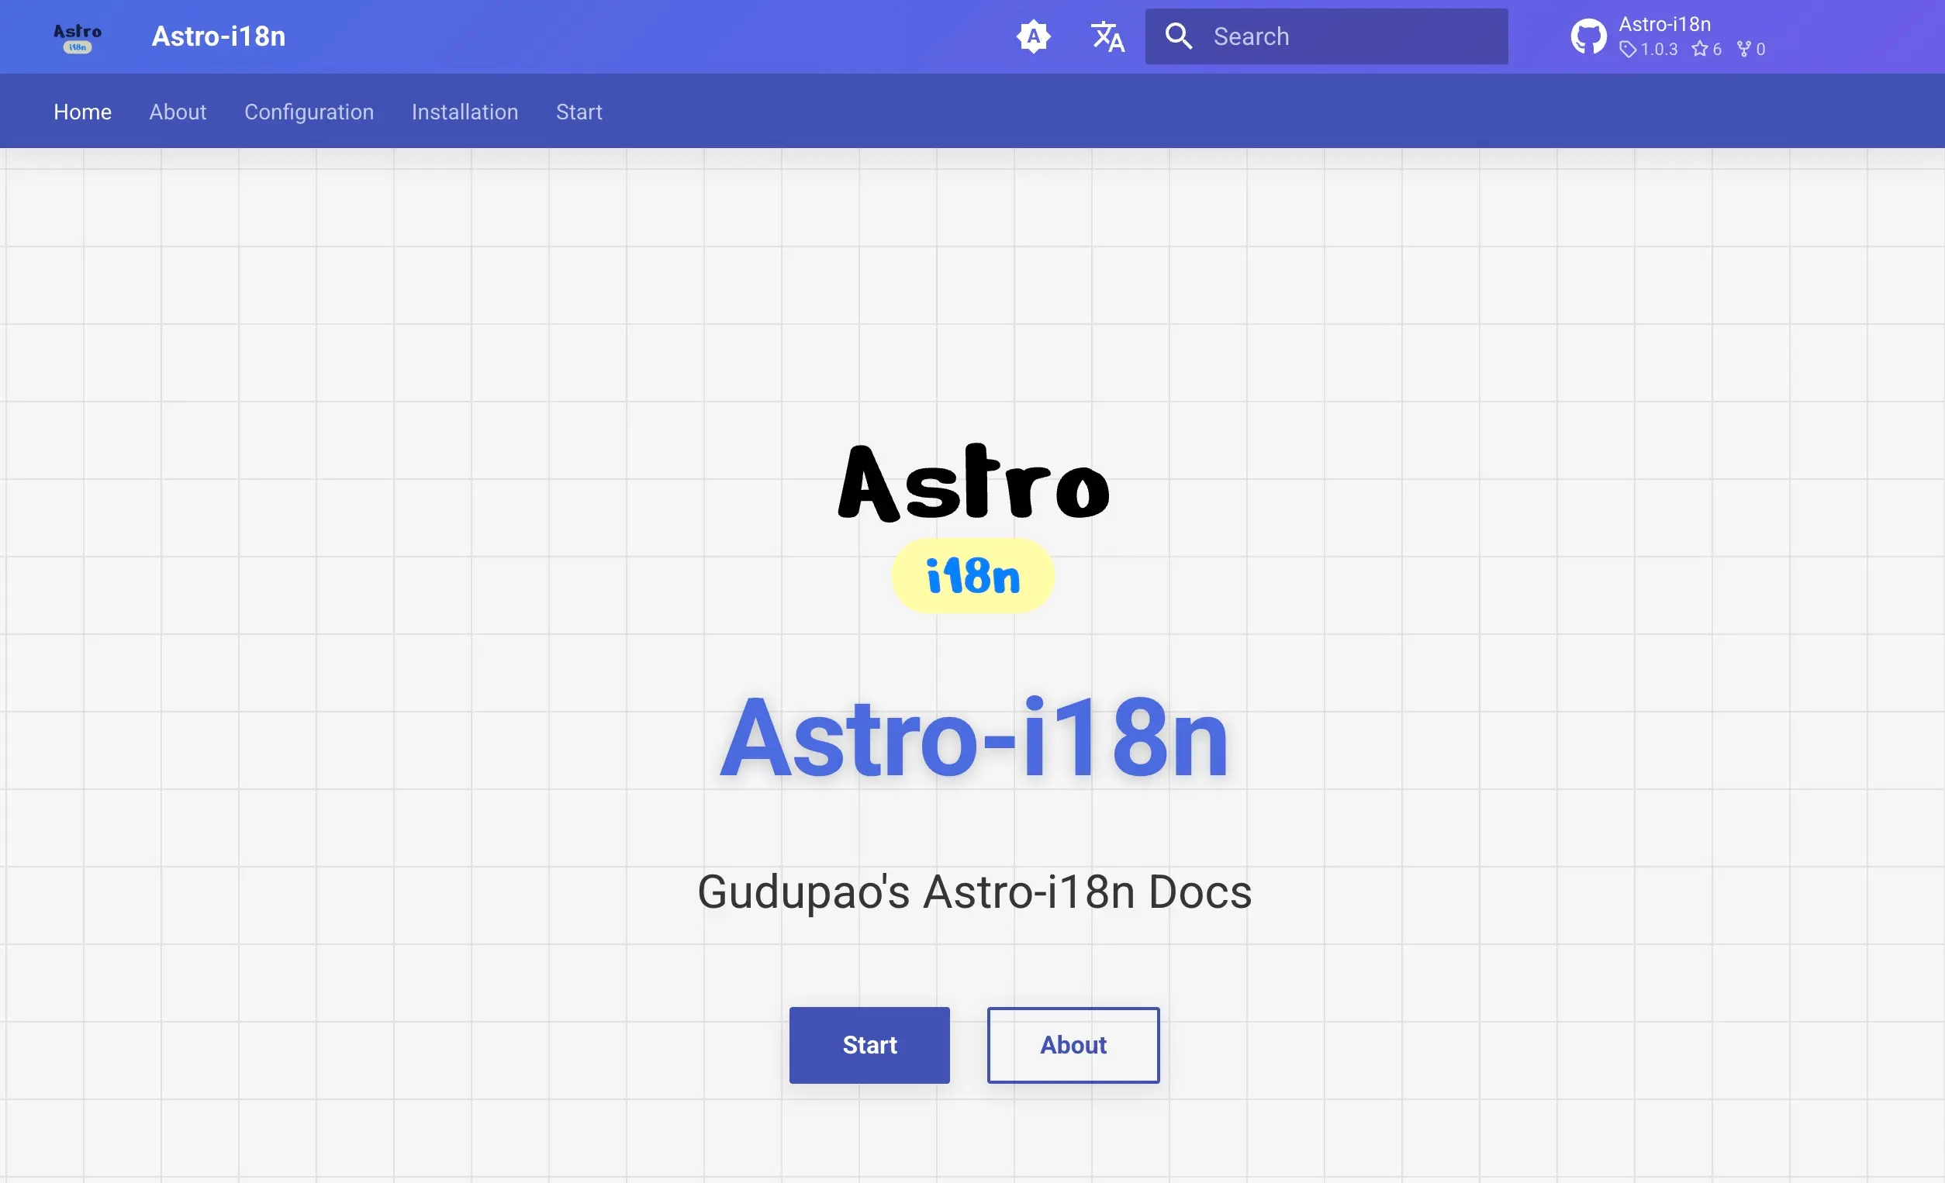Expand the Configuration navigation entry

coord(309,112)
